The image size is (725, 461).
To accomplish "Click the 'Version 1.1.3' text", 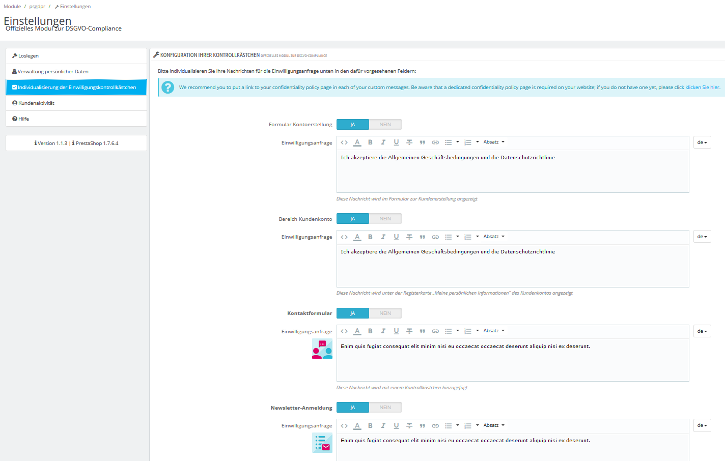I will tap(52, 143).
